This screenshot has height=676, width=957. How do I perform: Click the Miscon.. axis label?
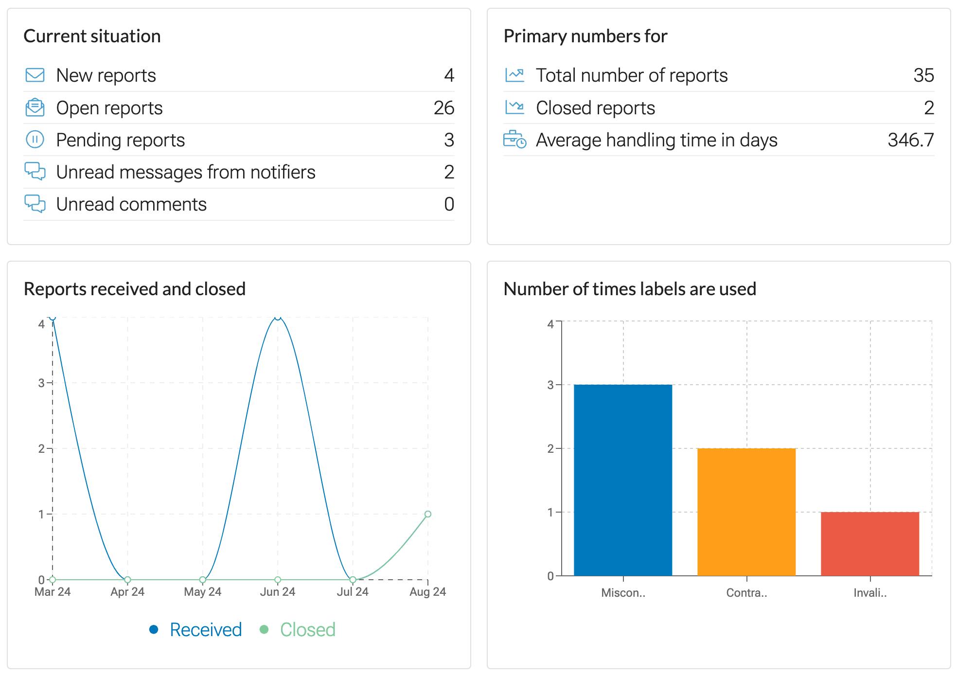coord(623,593)
